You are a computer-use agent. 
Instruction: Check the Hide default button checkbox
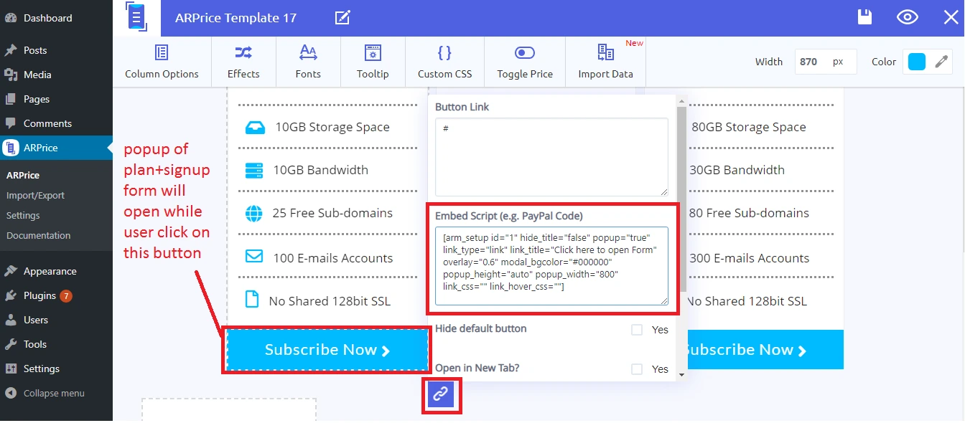(x=637, y=330)
